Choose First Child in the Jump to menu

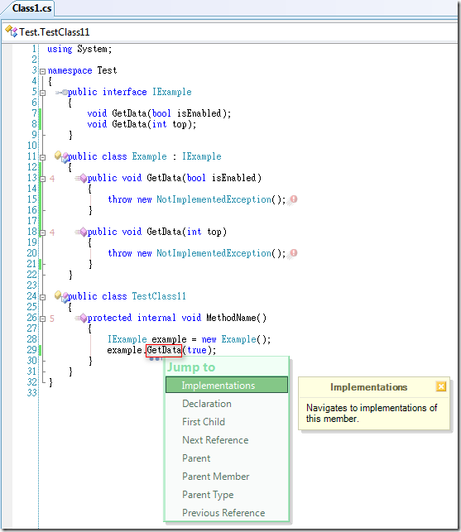(x=227, y=422)
